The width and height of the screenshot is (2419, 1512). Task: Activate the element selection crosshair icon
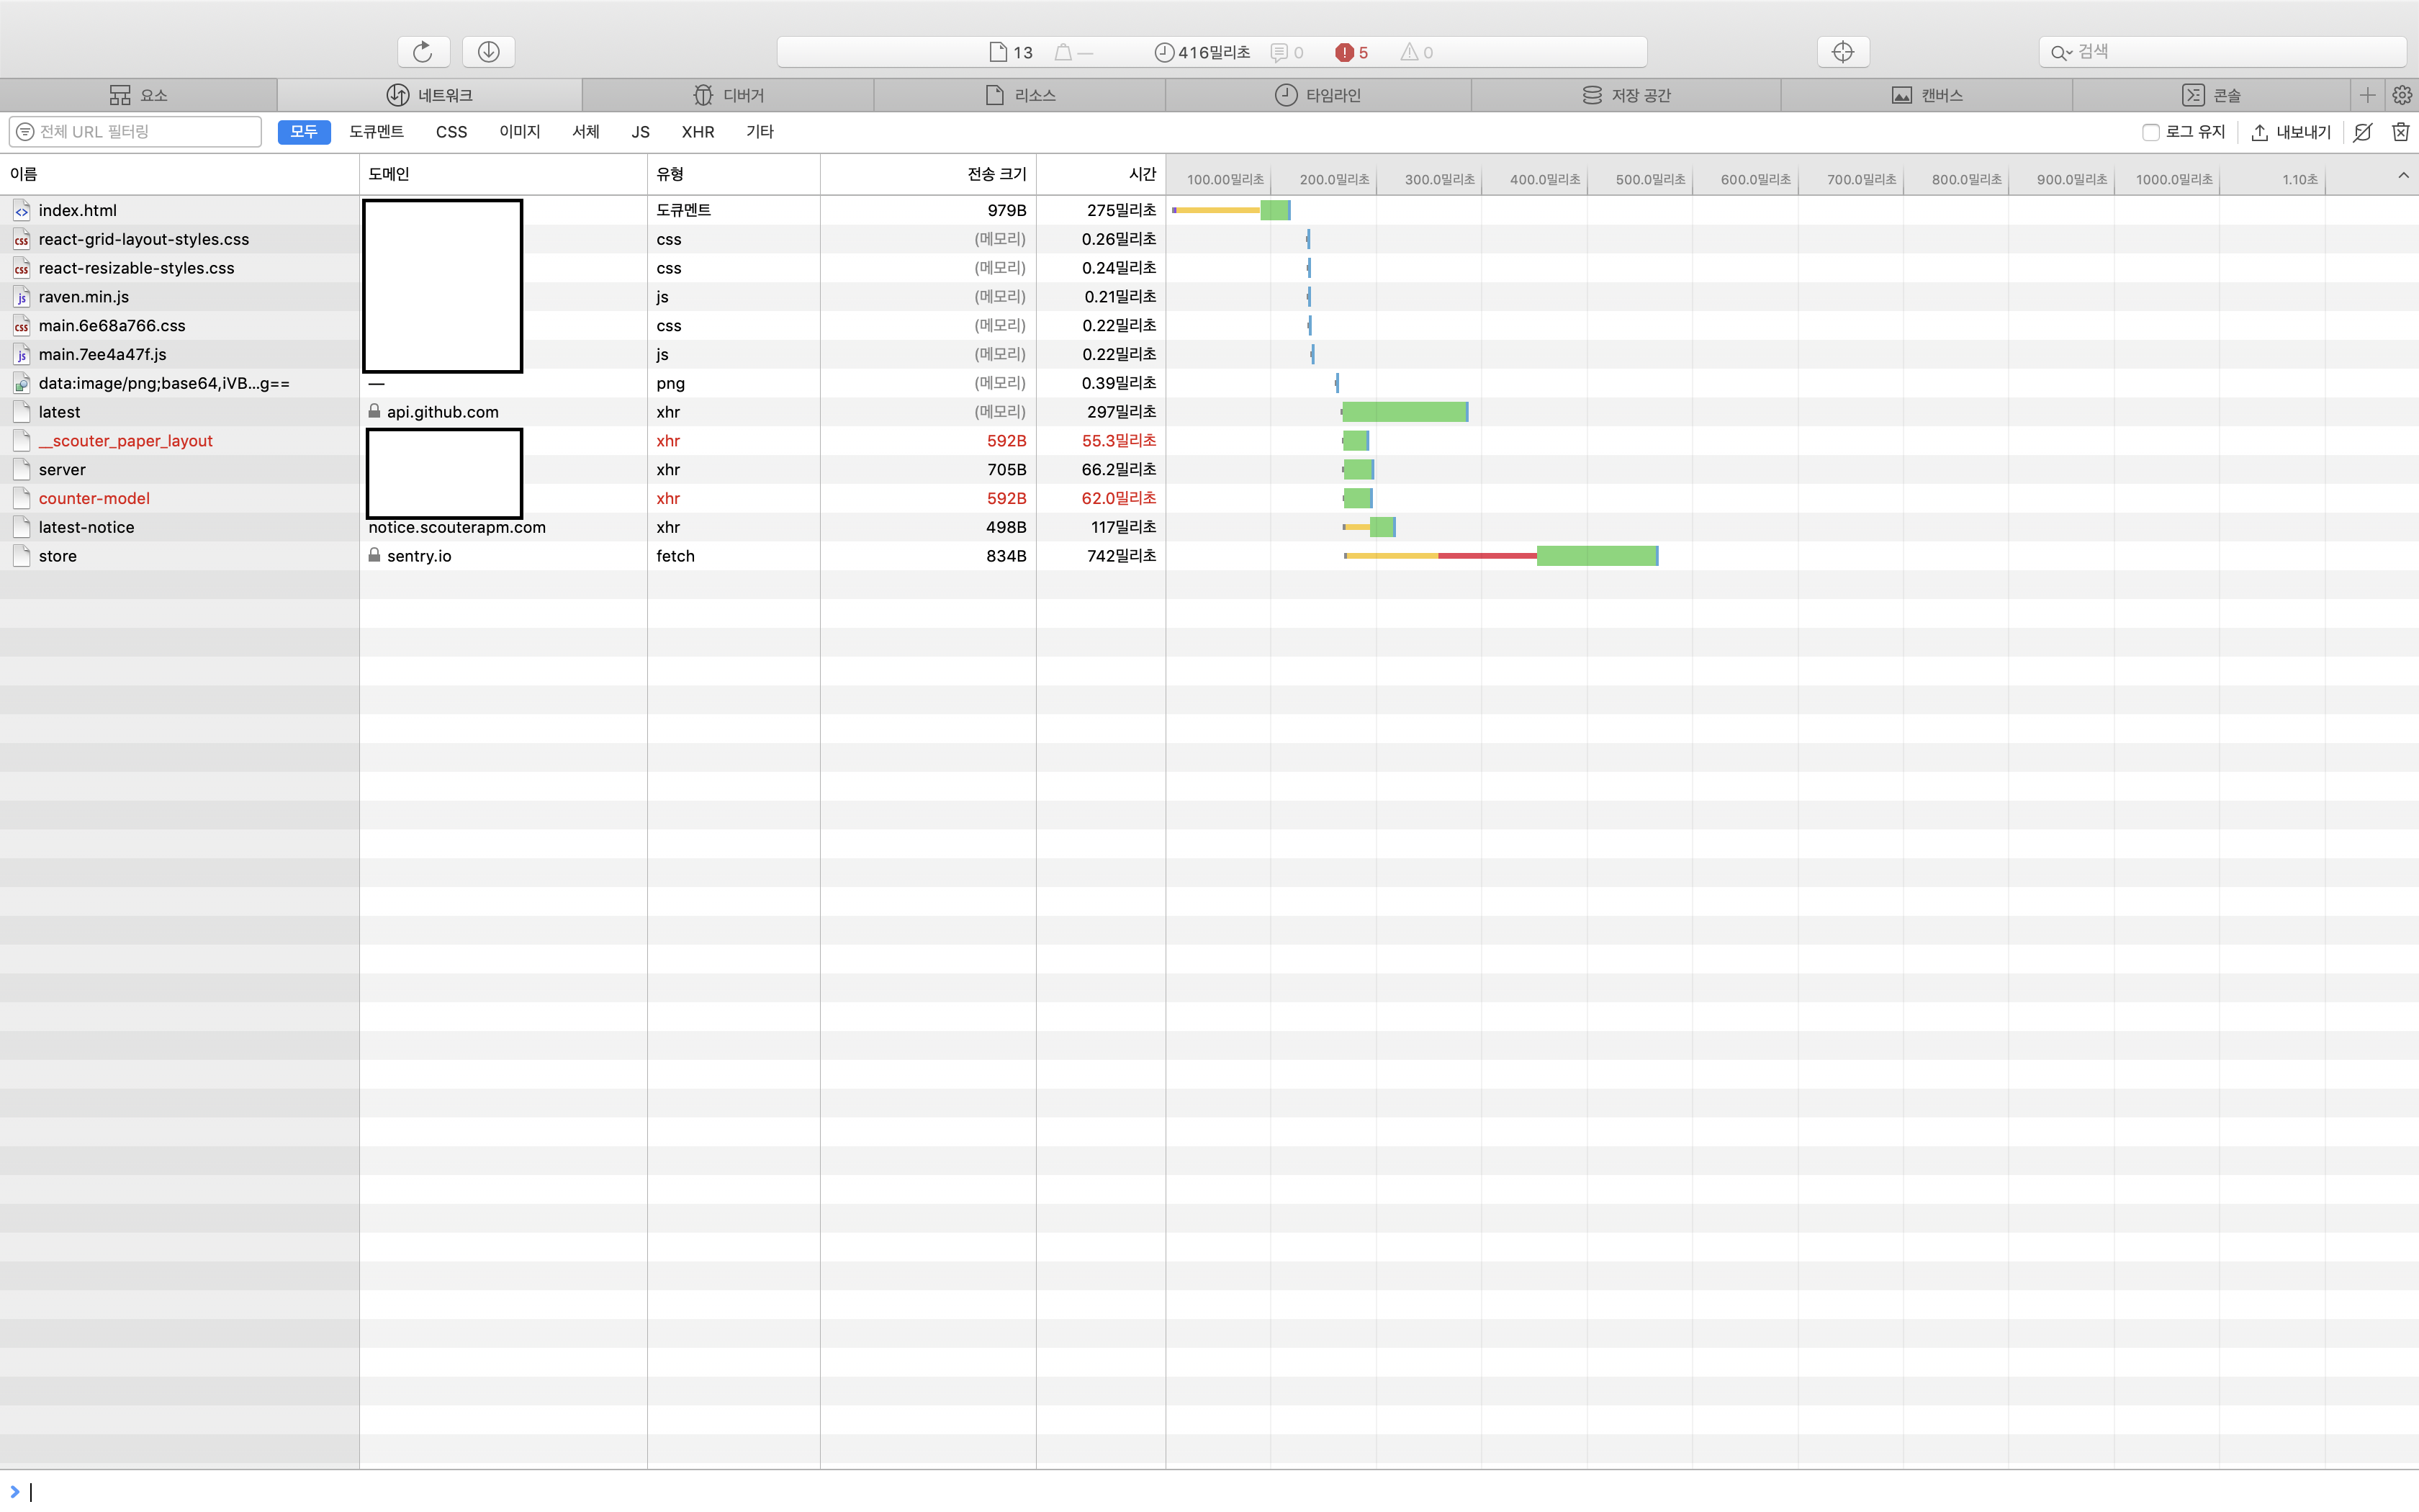tap(1842, 52)
